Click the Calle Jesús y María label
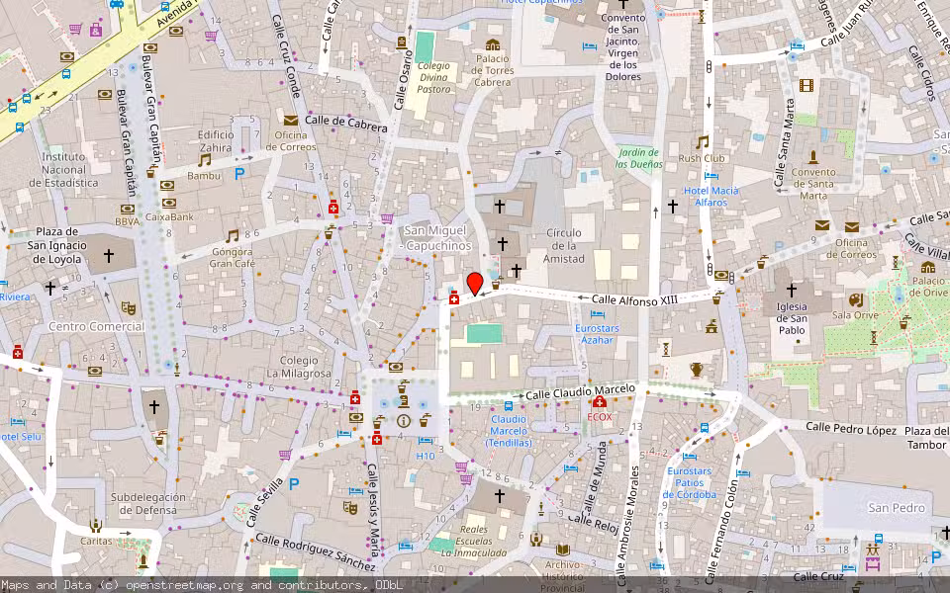950x593 pixels. tap(374, 510)
